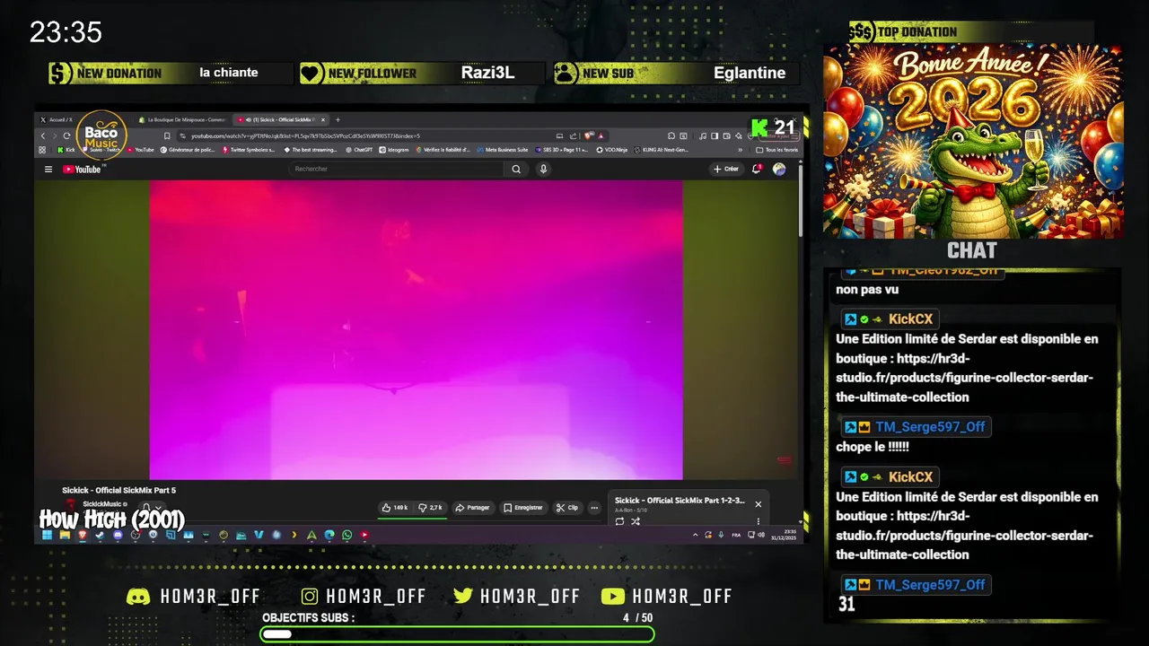Open Steam from the taskbar
This screenshot has width=1149, height=646.
(x=100, y=535)
